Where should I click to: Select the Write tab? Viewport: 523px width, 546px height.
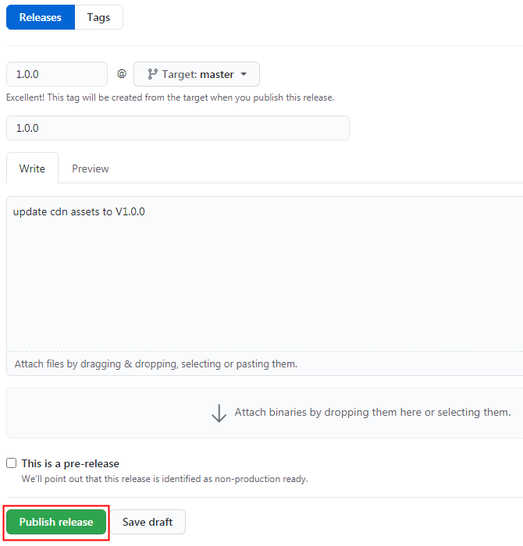coord(32,168)
